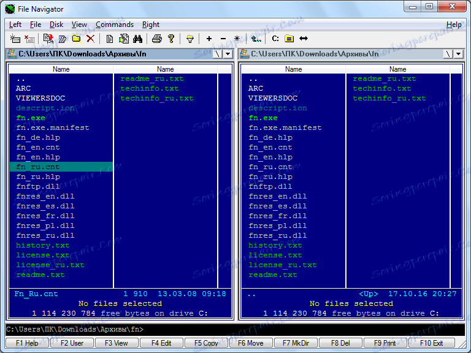Screen dimensions: 471x353
Task: Open the View menu
Action: pos(79,25)
